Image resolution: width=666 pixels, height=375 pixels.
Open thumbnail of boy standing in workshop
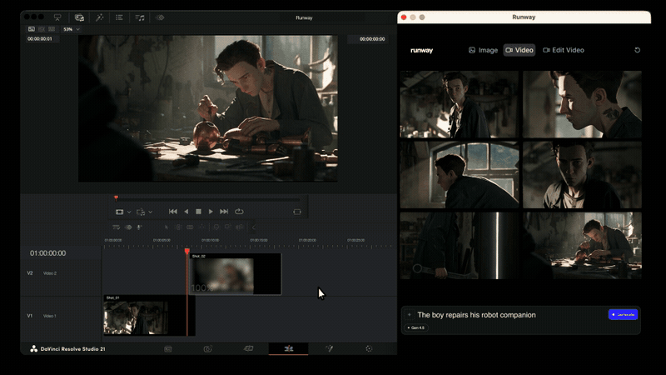460,104
